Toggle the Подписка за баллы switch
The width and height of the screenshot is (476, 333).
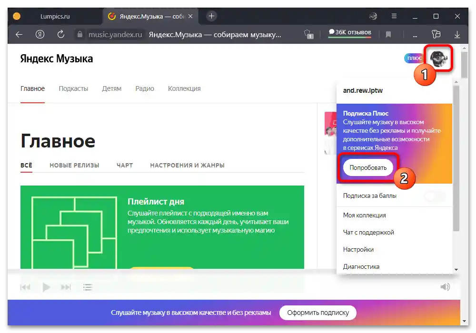[435, 196]
